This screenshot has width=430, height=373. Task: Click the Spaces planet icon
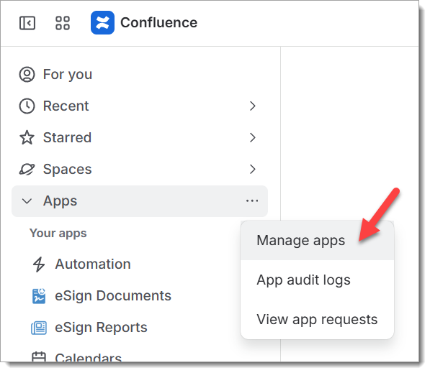[x=27, y=169]
